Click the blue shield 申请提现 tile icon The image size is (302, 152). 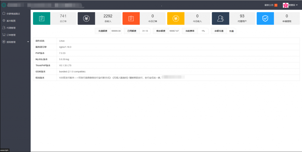[265, 19]
